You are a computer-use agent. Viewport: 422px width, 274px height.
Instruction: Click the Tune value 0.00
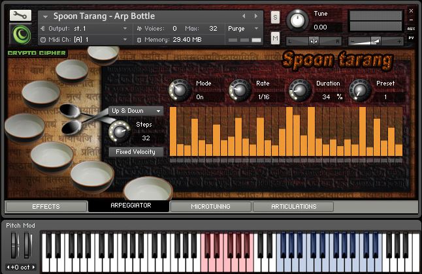click(320, 27)
